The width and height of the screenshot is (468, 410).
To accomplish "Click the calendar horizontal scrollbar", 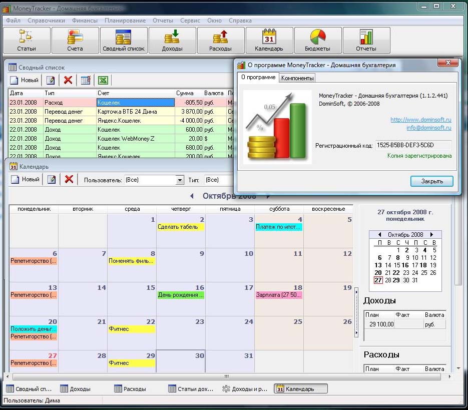I will [x=227, y=376].
